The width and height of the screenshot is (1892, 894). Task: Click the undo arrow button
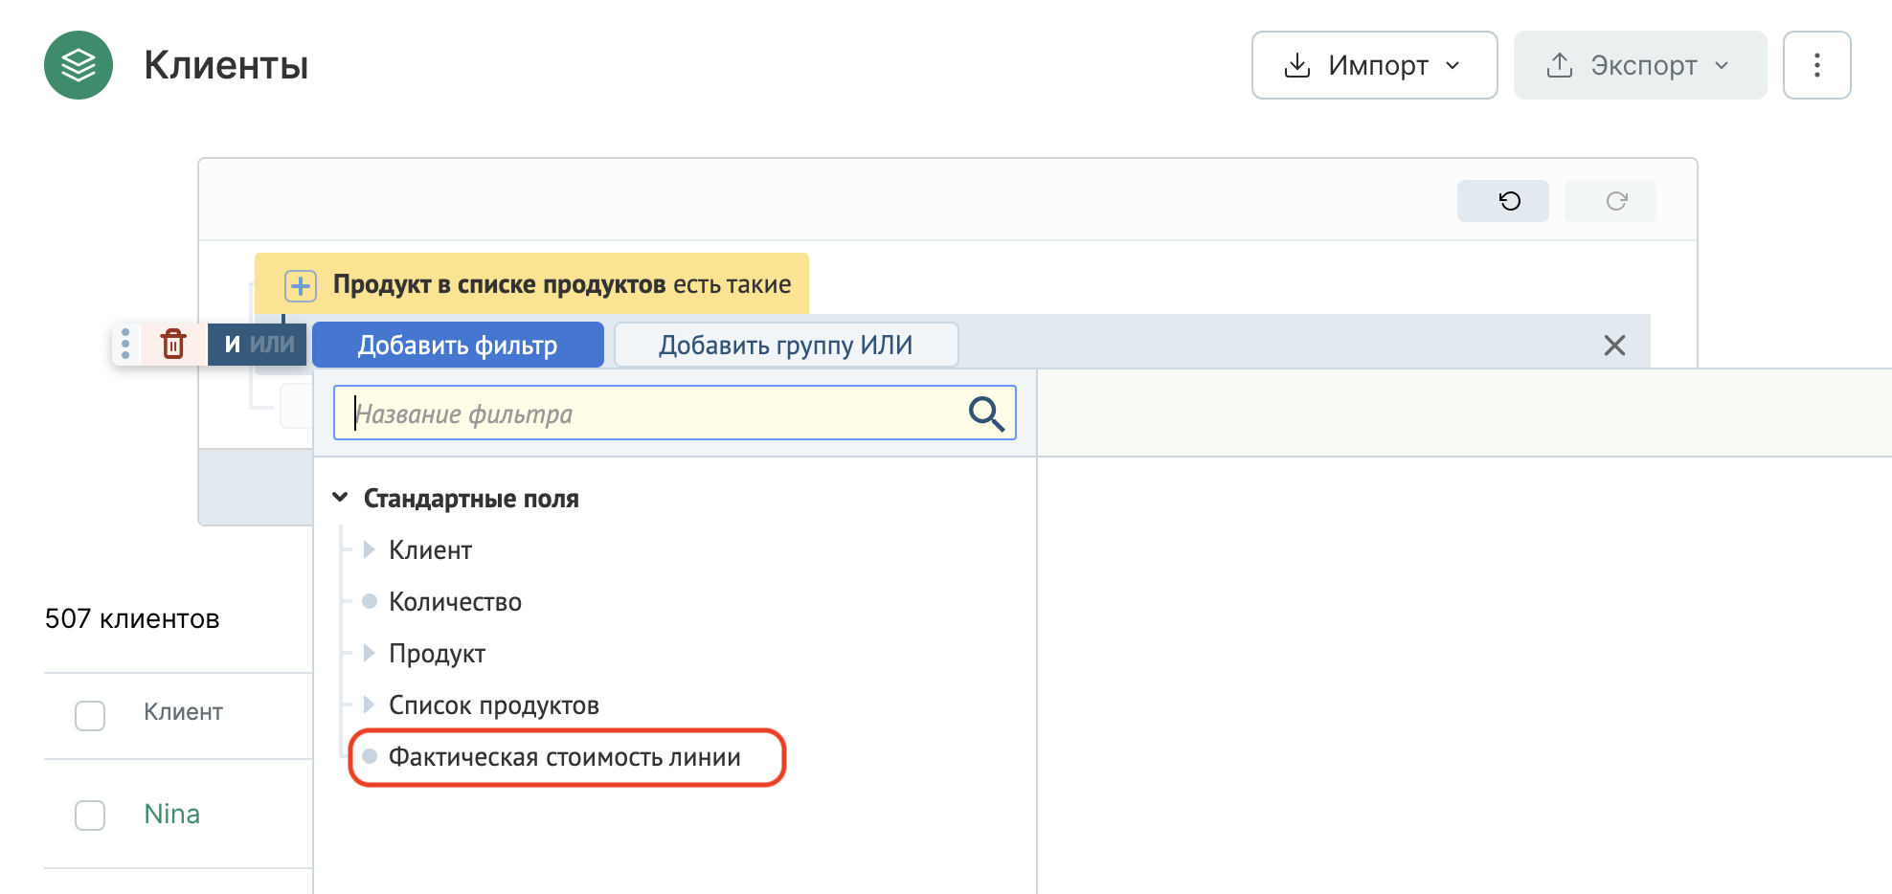coord(1502,201)
